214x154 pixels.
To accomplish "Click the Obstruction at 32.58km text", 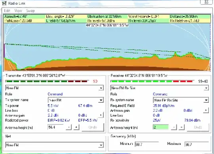I will coord(104,17).
